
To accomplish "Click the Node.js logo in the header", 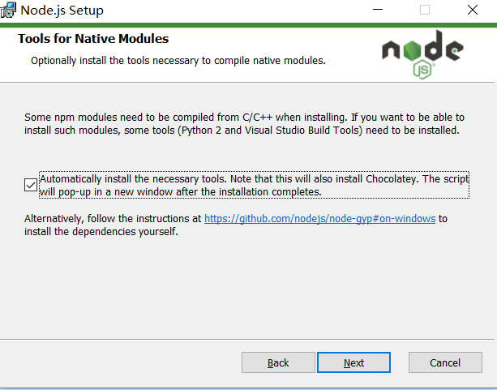I will click(x=422, y=54).
